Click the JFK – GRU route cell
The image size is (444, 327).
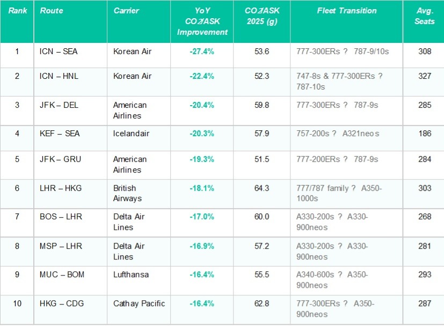[x=60, y=159]
